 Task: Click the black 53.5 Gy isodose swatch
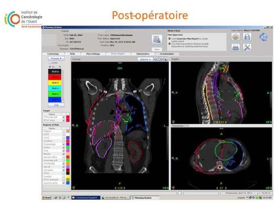pos(55,72)
